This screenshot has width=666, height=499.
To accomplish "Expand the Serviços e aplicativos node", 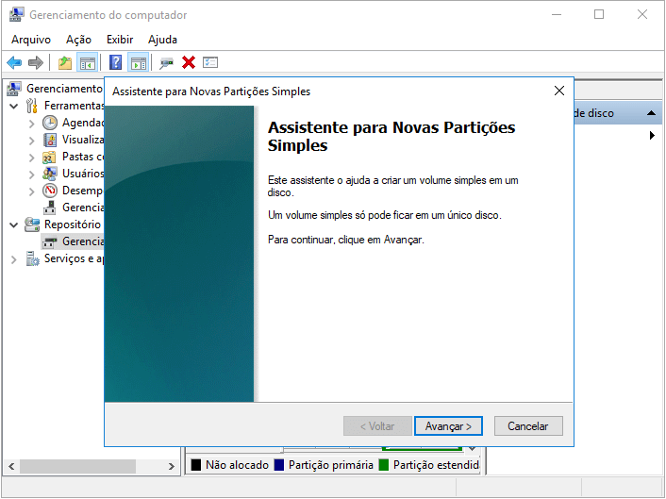I will coord(14,259).
